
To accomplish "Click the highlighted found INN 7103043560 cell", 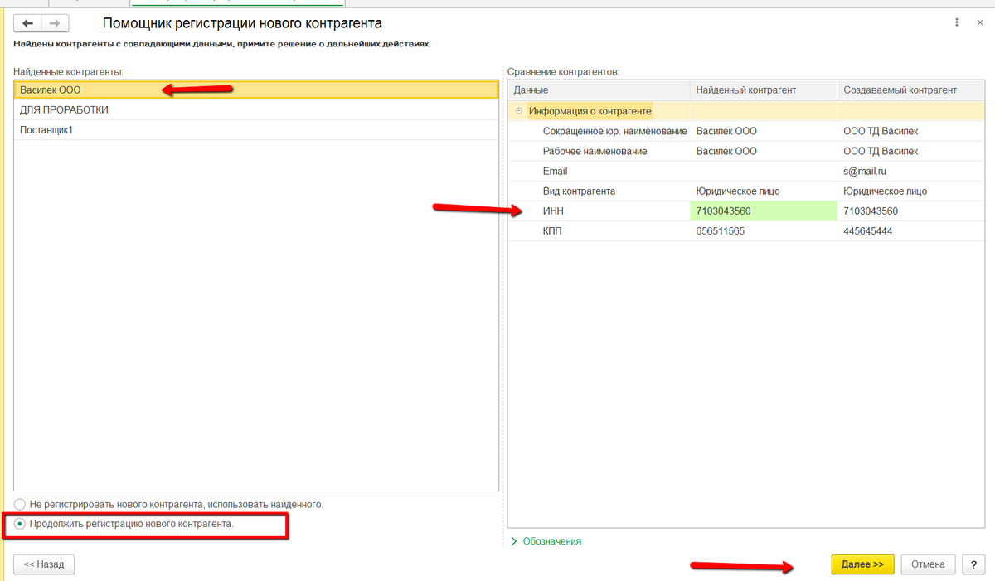I will [x=764, y=211].
